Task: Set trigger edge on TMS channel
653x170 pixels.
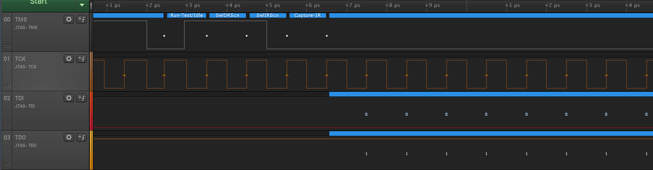Action: [x=82, y=19]
